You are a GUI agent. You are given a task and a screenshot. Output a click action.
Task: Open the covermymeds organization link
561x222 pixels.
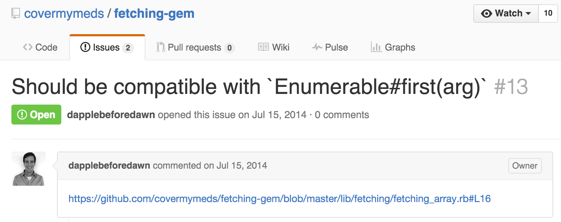(x=64, y=14)
